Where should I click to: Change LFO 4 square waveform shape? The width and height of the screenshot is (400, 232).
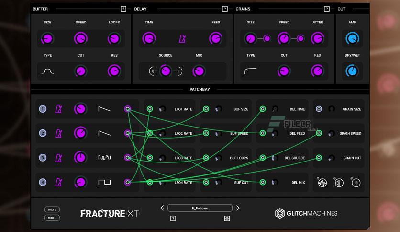pos(104,182)
